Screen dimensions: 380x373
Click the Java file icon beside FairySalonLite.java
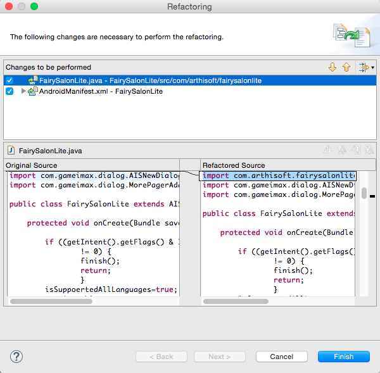(11, 151)
